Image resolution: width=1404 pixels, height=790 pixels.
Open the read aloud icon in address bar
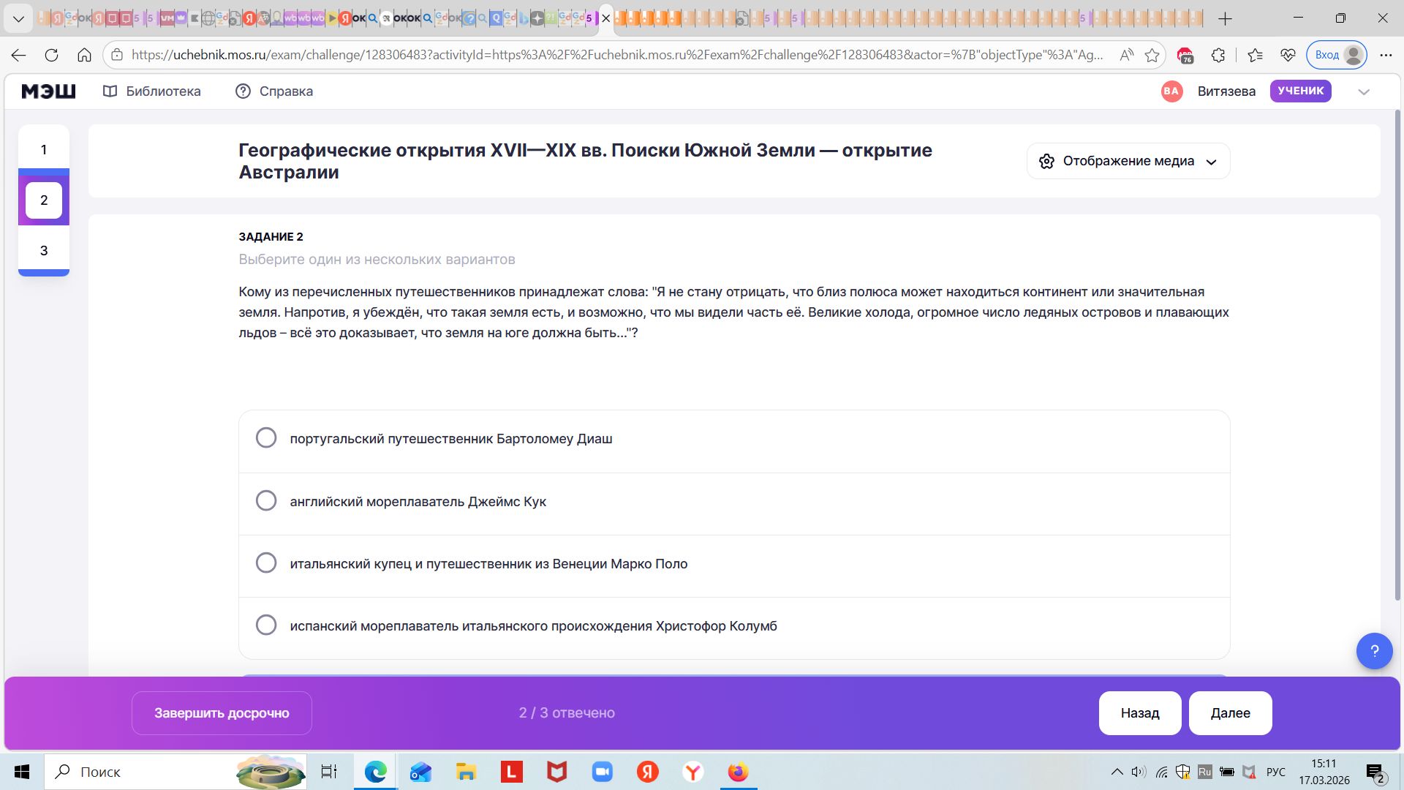(1127, 55)
